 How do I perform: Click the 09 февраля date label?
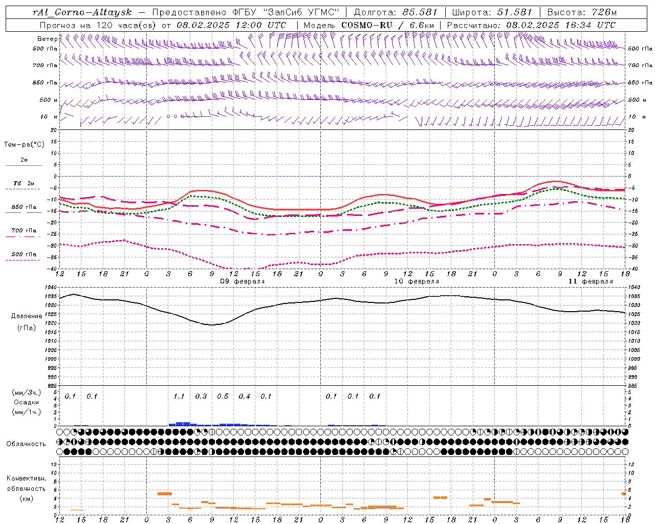243,281
